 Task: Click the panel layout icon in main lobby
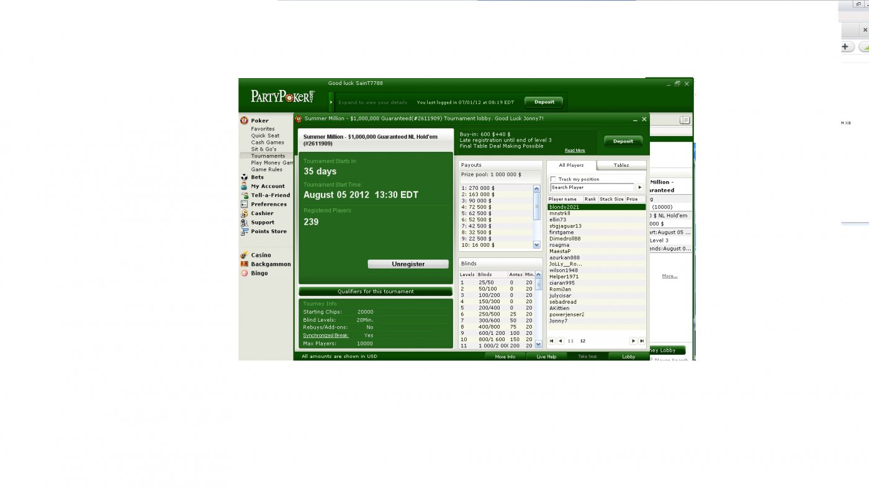pos(684,120)
